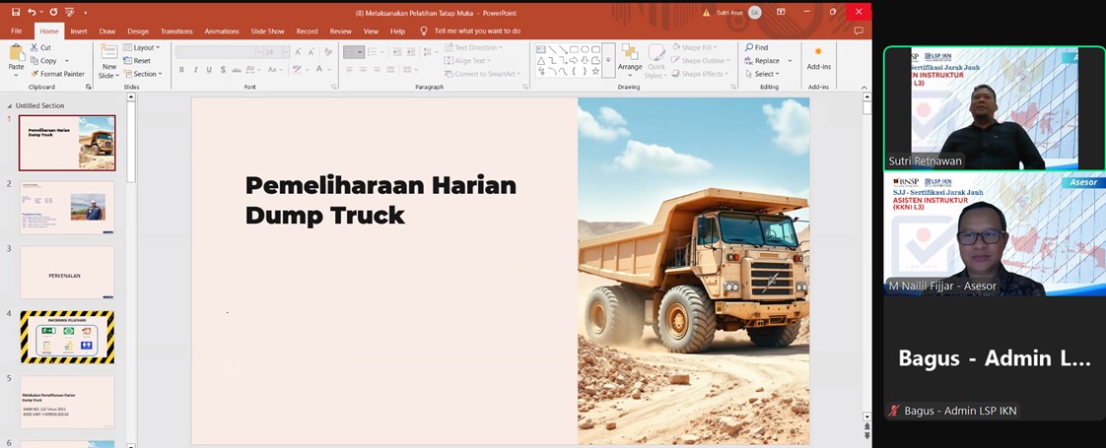Image resolution: width=1106 pixels, height=448 pixels.
Task: Select the Format Painter tool
Action: point(57,74)
